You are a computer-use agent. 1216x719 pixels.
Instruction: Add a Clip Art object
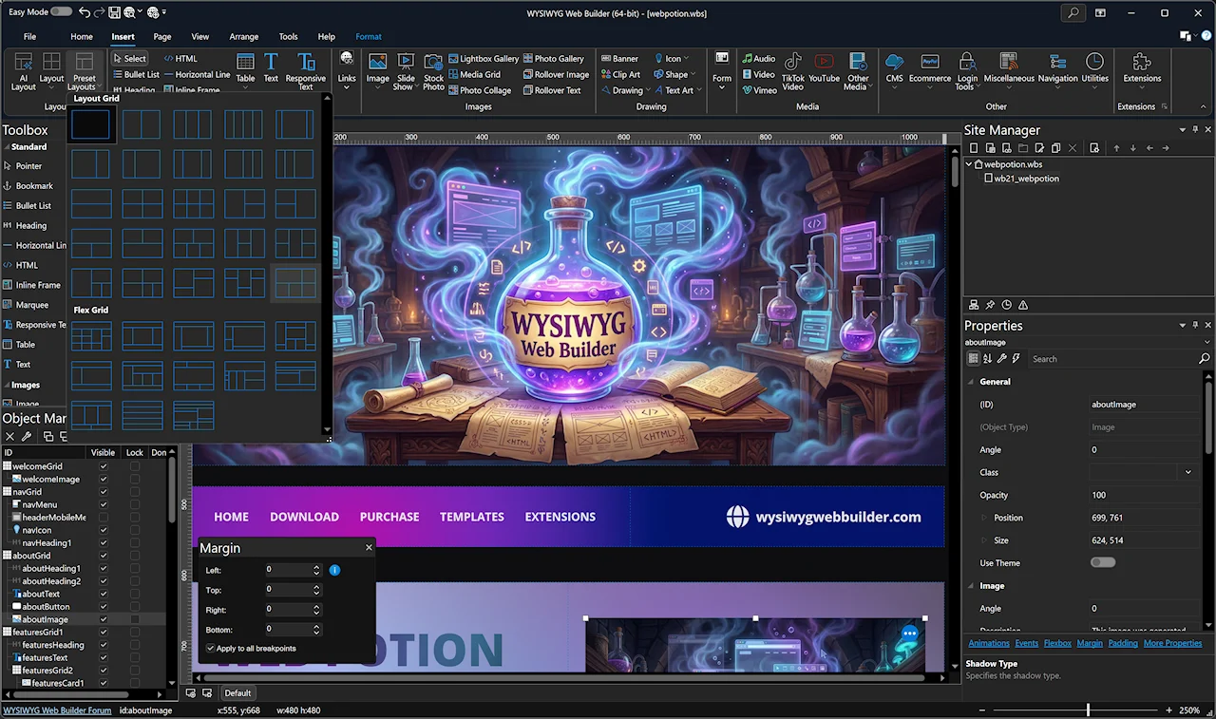click(619, 74)
